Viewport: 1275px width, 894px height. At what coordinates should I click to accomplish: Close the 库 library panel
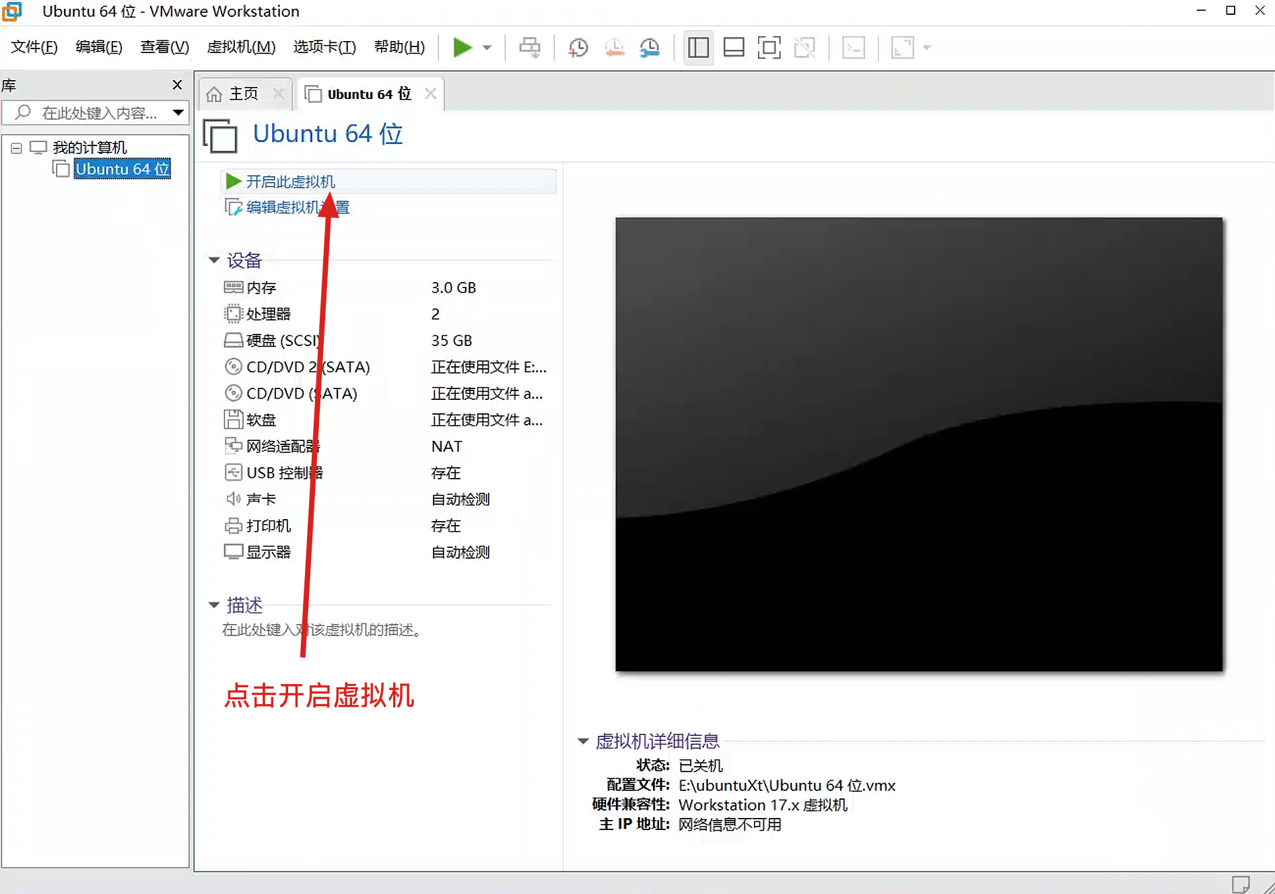[x=177, y=85]
